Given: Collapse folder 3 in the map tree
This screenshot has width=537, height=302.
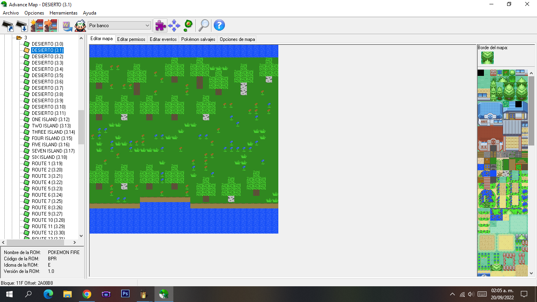Looking at the screenshot, I should pyautogui.click(x=19, y=38).
